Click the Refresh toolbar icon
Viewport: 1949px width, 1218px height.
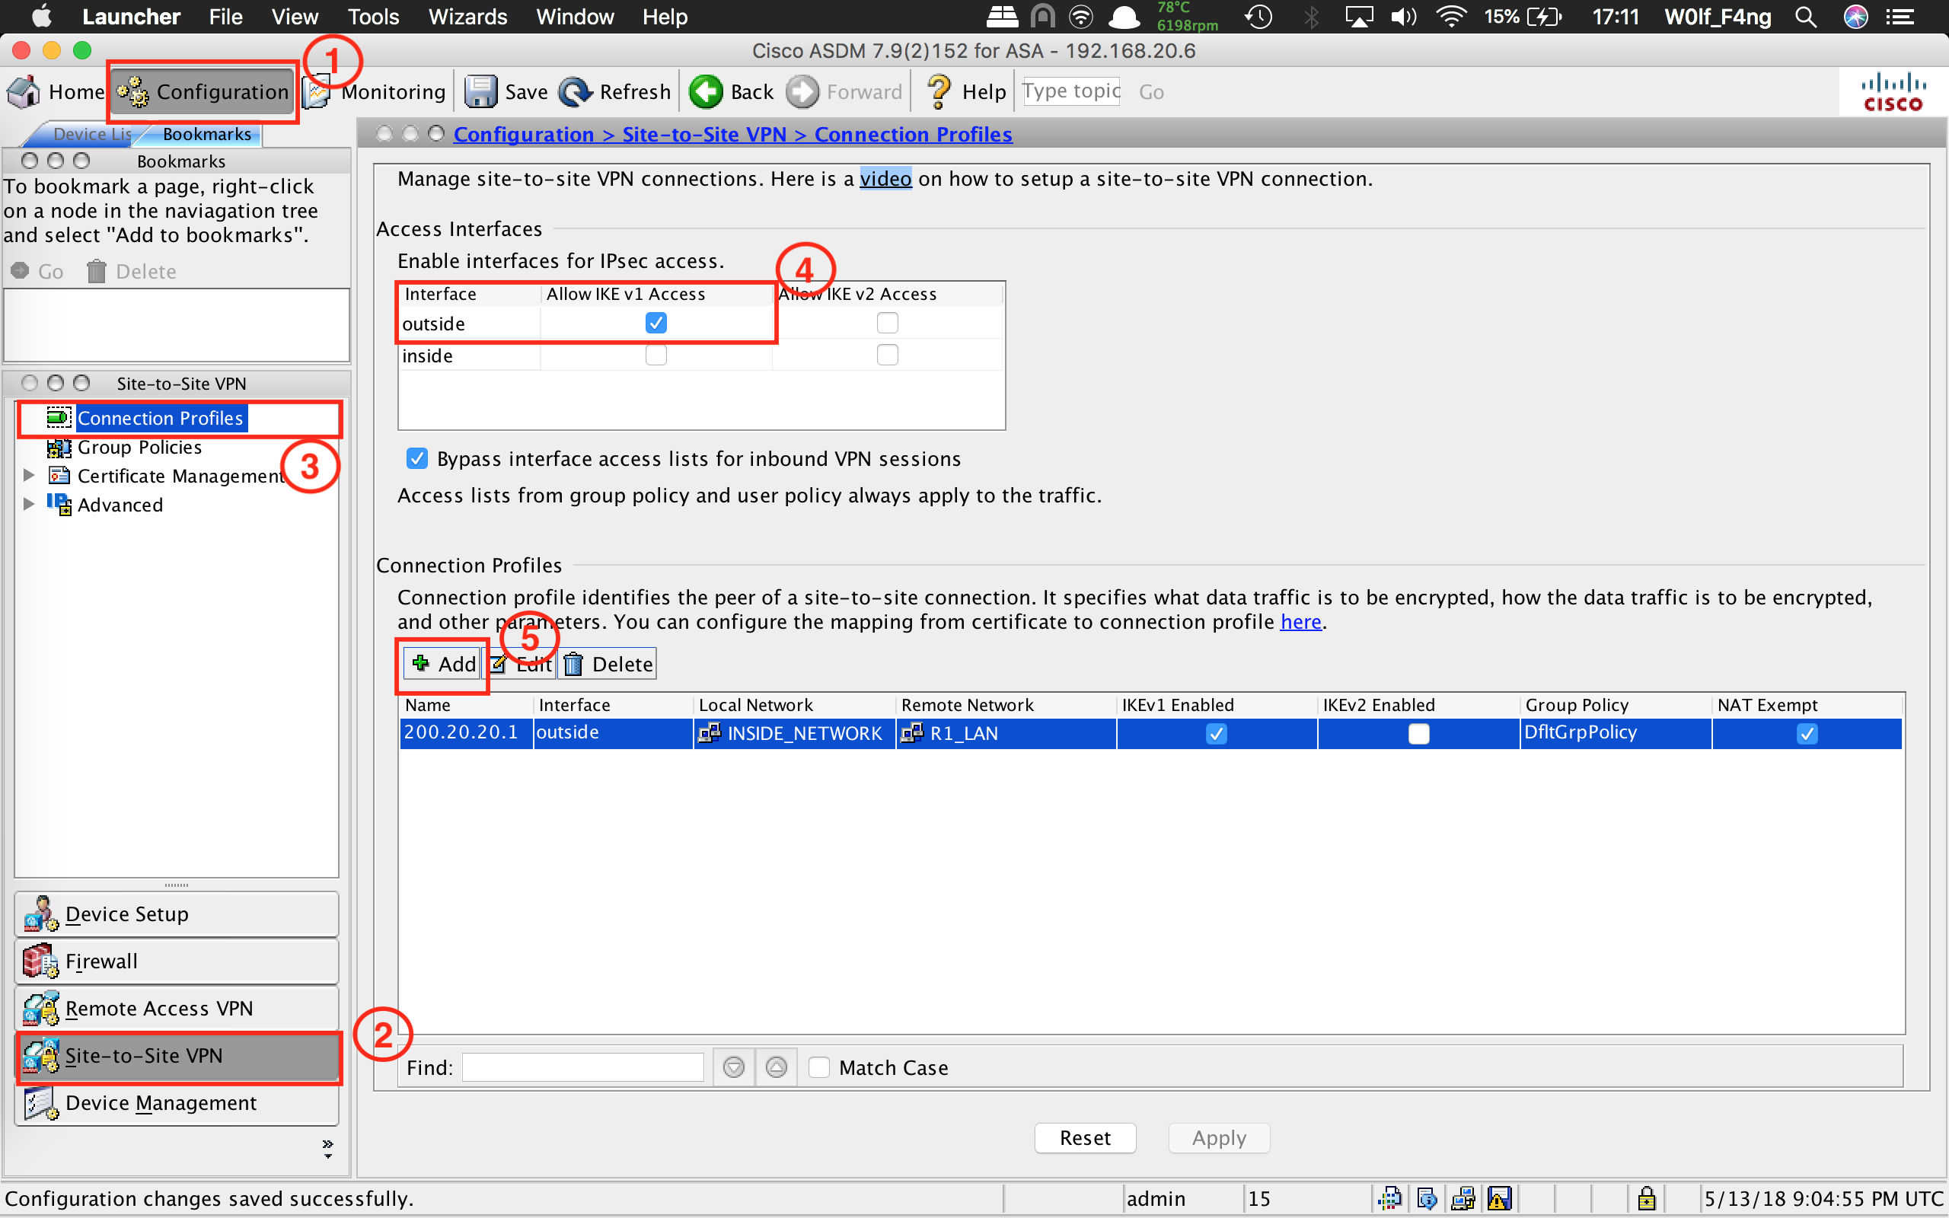coord(575,92)
